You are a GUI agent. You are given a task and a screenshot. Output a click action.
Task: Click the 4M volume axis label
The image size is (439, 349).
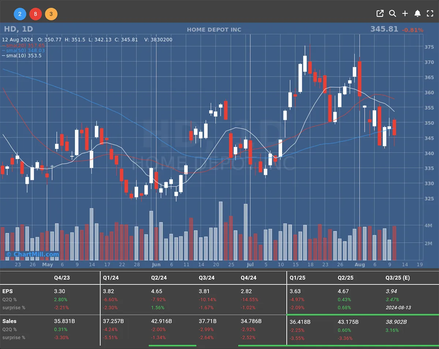[x=428, y=226]
